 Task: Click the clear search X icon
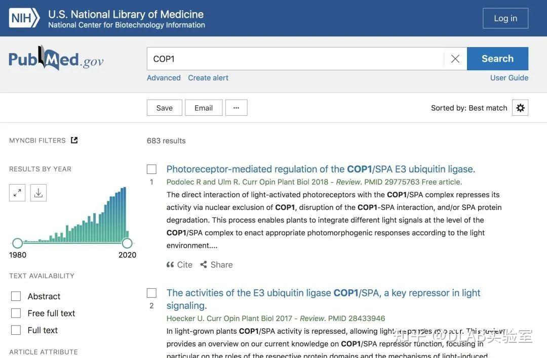[455, 59]
